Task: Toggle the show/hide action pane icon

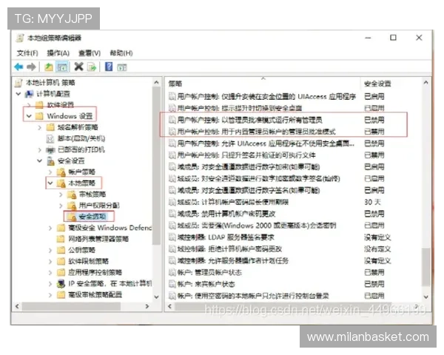Action: [x=122, y=67]
